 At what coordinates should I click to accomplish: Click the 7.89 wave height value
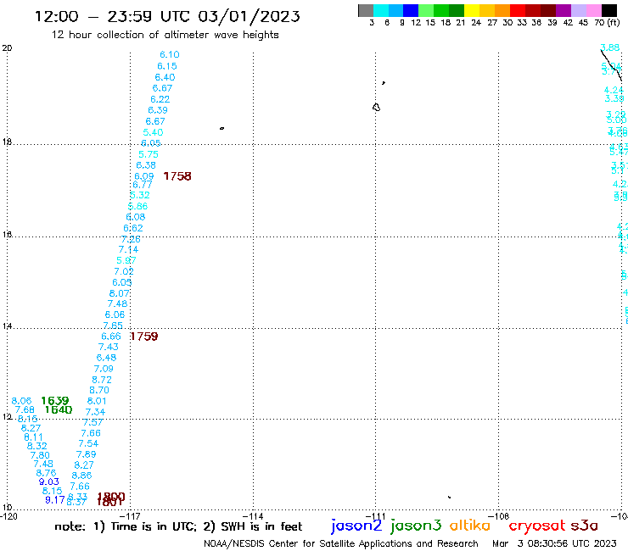click(x=86, y=454)
